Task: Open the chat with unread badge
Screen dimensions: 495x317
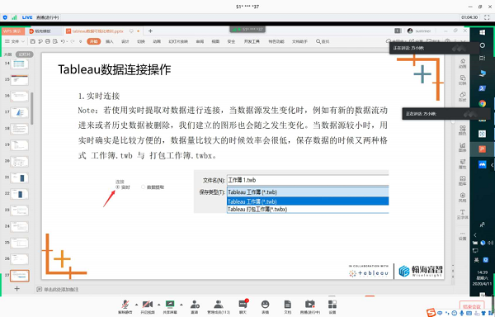Action: point(243,305)
